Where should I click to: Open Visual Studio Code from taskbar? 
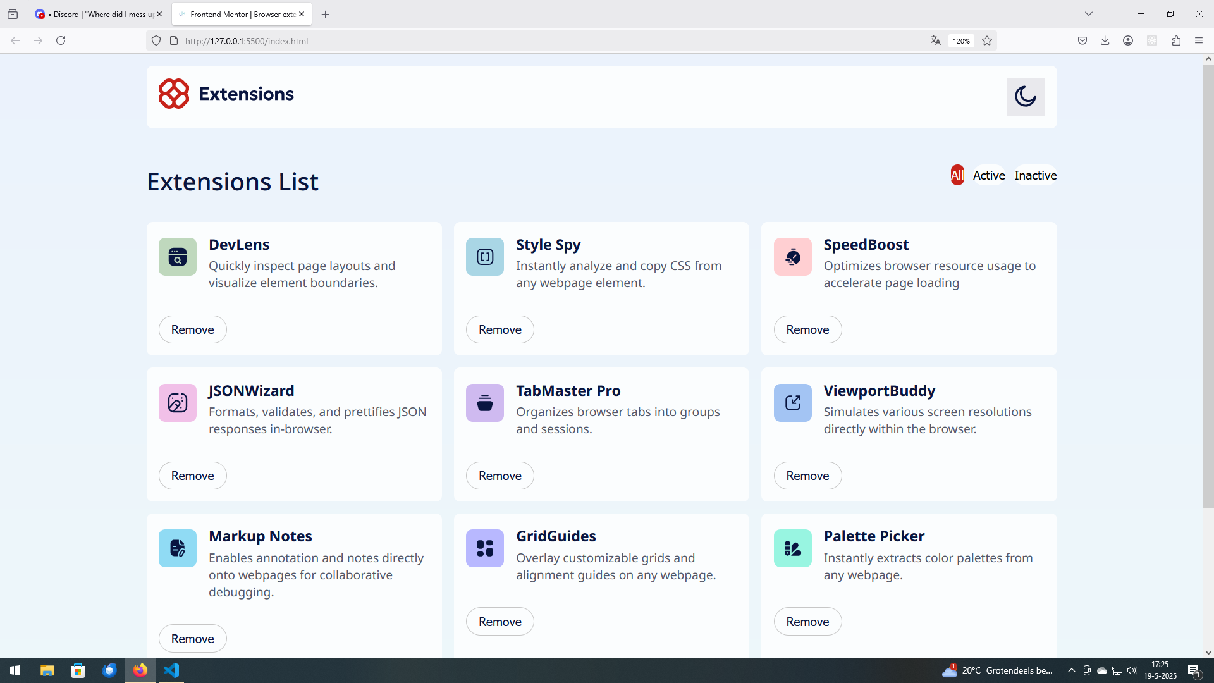click(x=171, y=670)
